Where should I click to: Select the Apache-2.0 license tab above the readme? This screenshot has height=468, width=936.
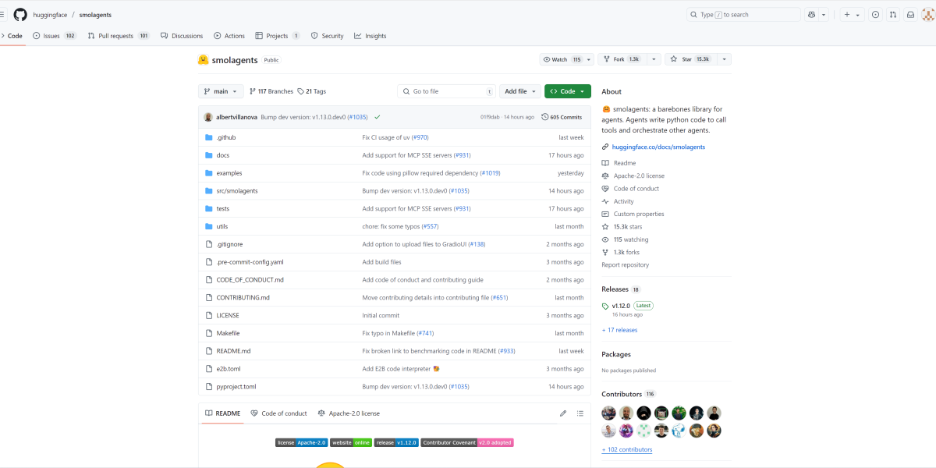pyautogui.click(x=348, y=413)
